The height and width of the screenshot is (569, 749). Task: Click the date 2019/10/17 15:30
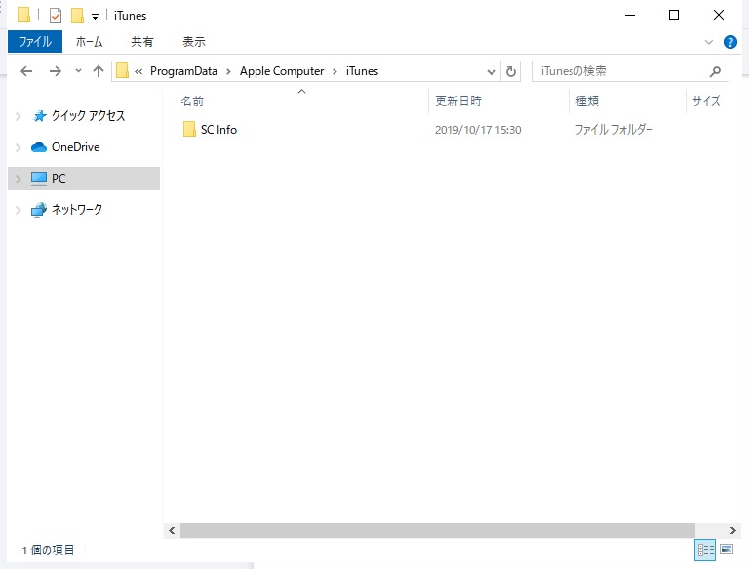(478, 130)
